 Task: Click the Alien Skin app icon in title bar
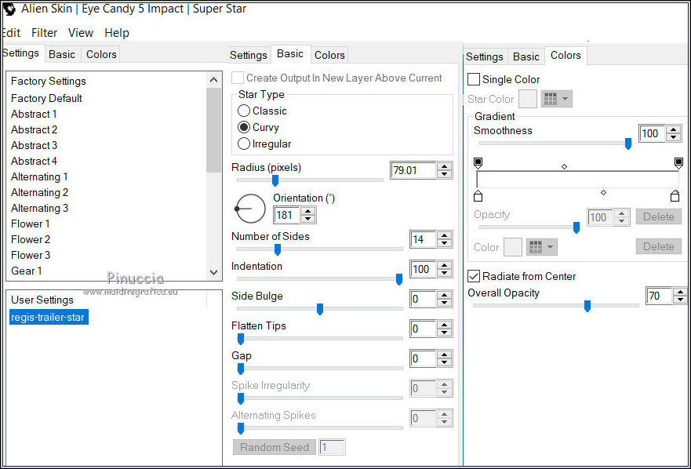pyautogui.click(x=9, y=9)
